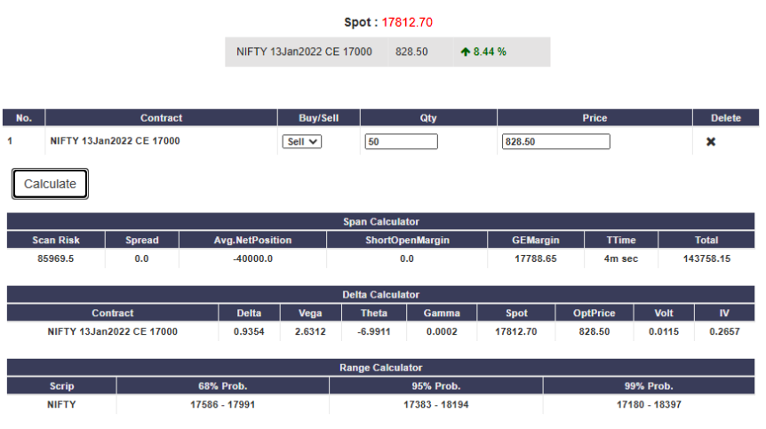766x429 pixels.
Task: Click the Scan Risk column header
Action: 56,240
